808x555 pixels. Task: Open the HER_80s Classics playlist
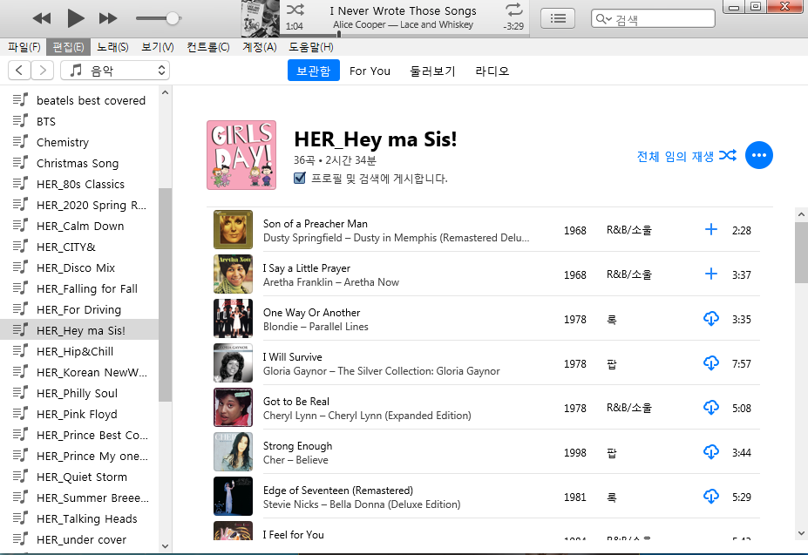click(79, 185)
